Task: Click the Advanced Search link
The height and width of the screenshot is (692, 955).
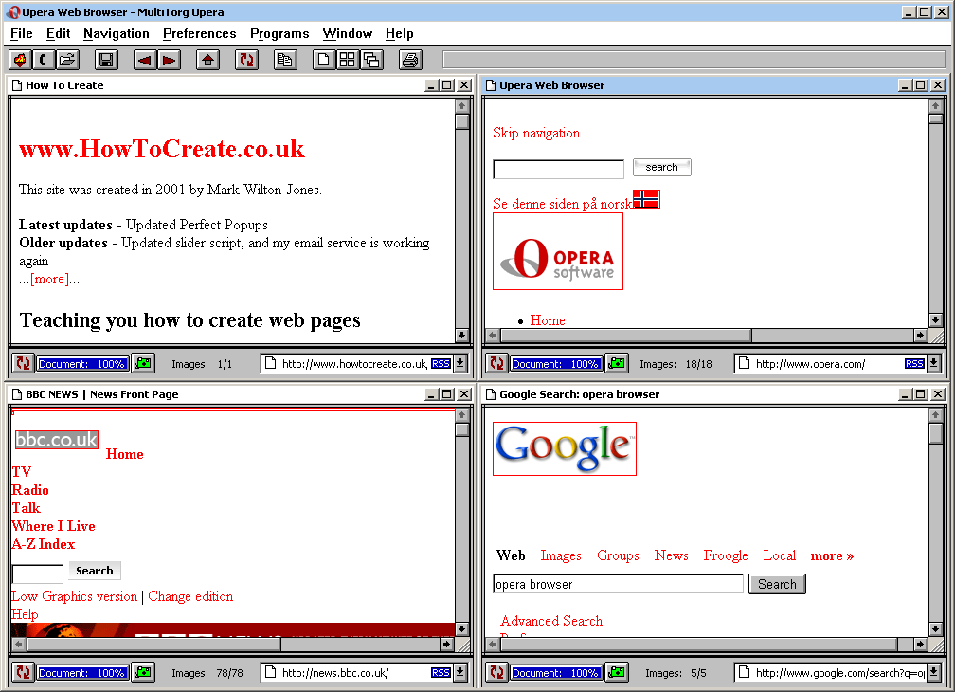Action: [551, 621]
